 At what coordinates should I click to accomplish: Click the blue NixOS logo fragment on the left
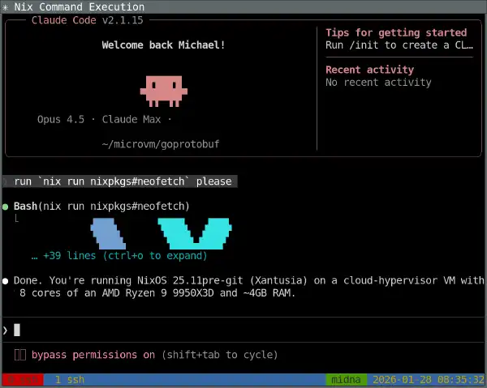[x=108, y=233]
